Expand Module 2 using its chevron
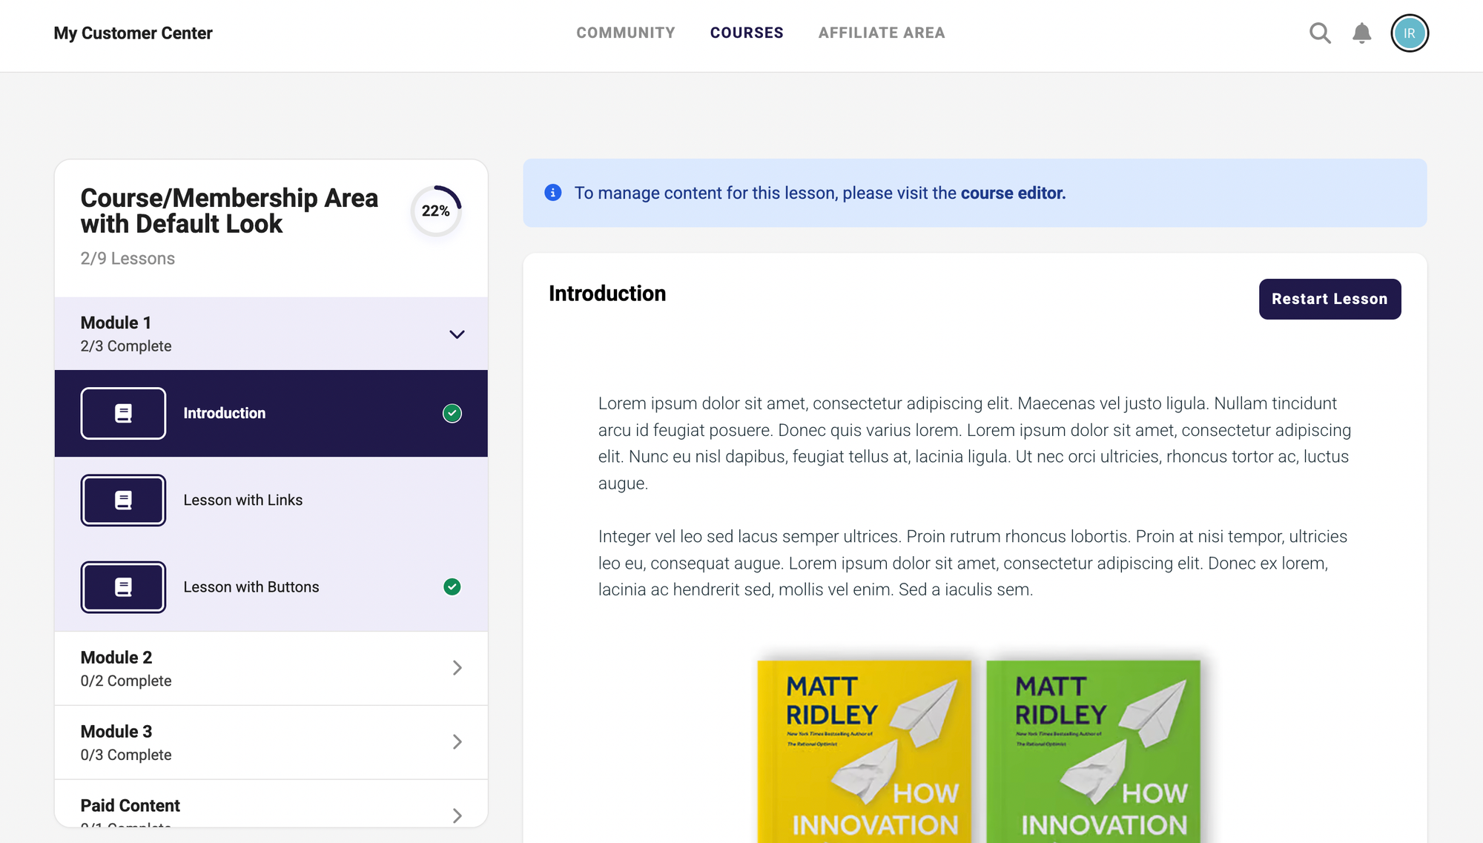The height and width of the screenshot is (843, 1483). [458, 668]
